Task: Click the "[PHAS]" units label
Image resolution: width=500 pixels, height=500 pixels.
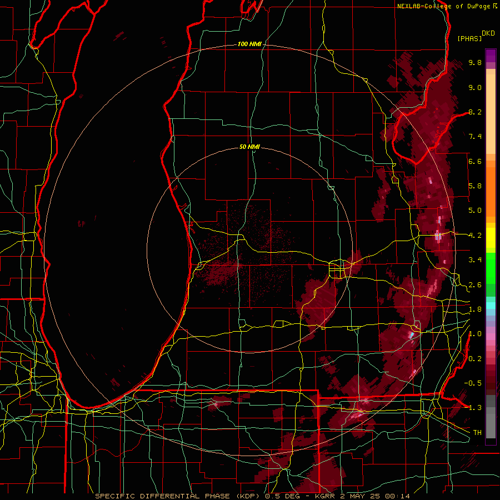Action: pyautogui.click(x=469, y=39)
